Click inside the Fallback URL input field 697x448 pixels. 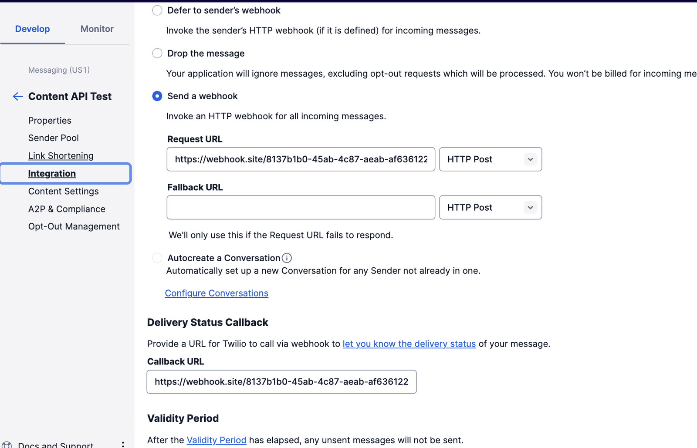pyautogui.click(x=301, y=207)
